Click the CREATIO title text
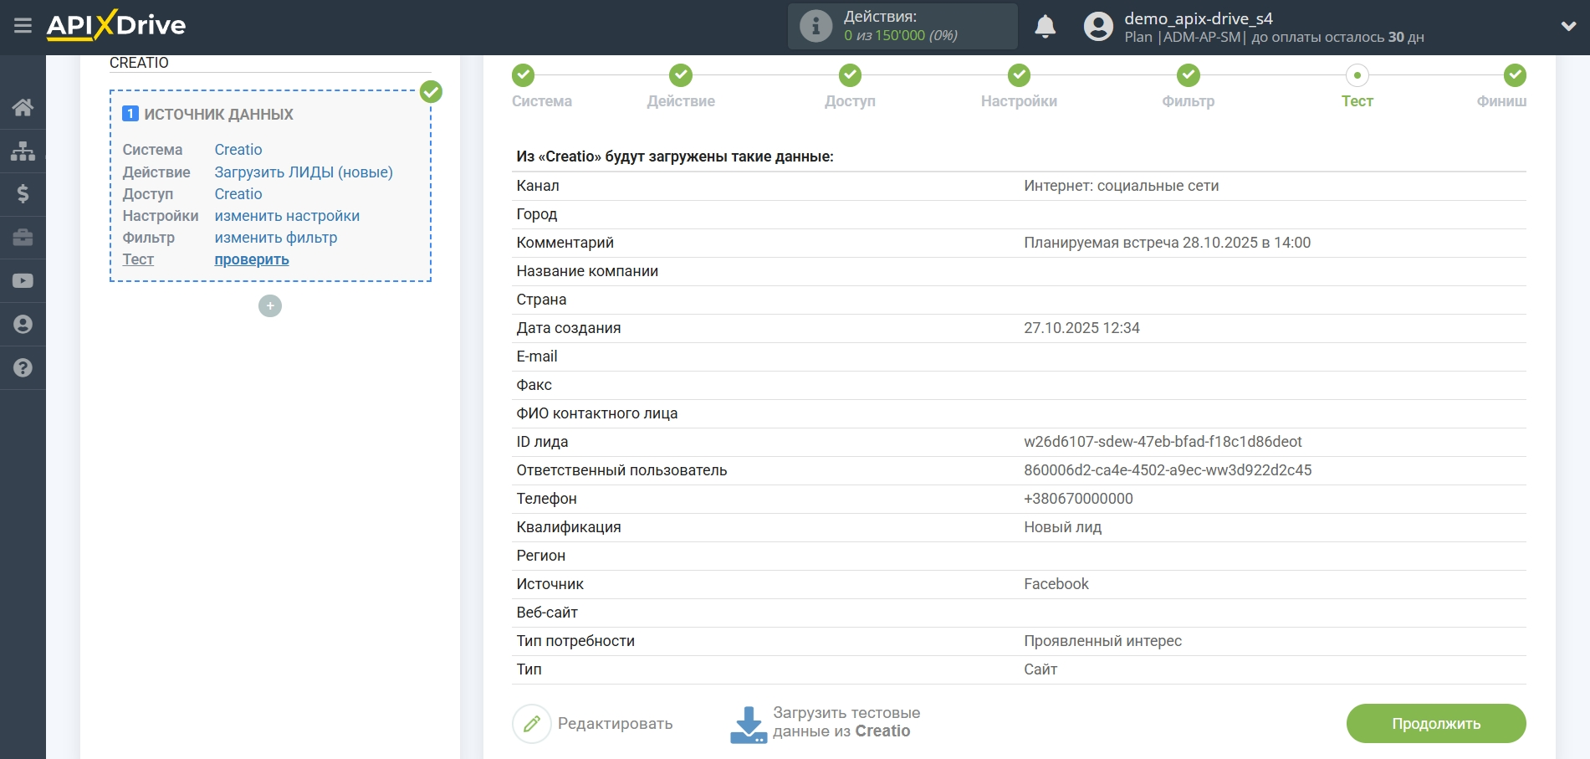Image resolution: width=1590 pixels, height=759 pixels. pyautogui.click(x=139, y=63)
